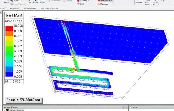Open the Learning and Support tab

pyautogui.click(x=49, y=8)
